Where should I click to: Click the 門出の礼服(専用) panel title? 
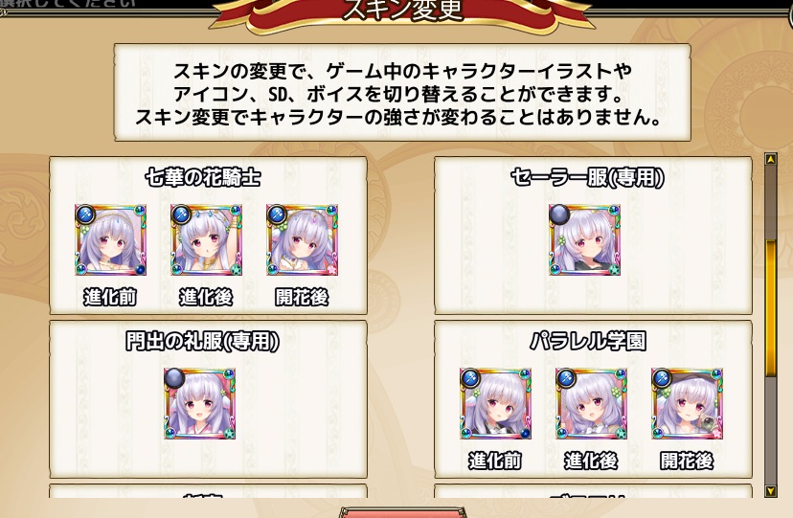click(202, 341)
